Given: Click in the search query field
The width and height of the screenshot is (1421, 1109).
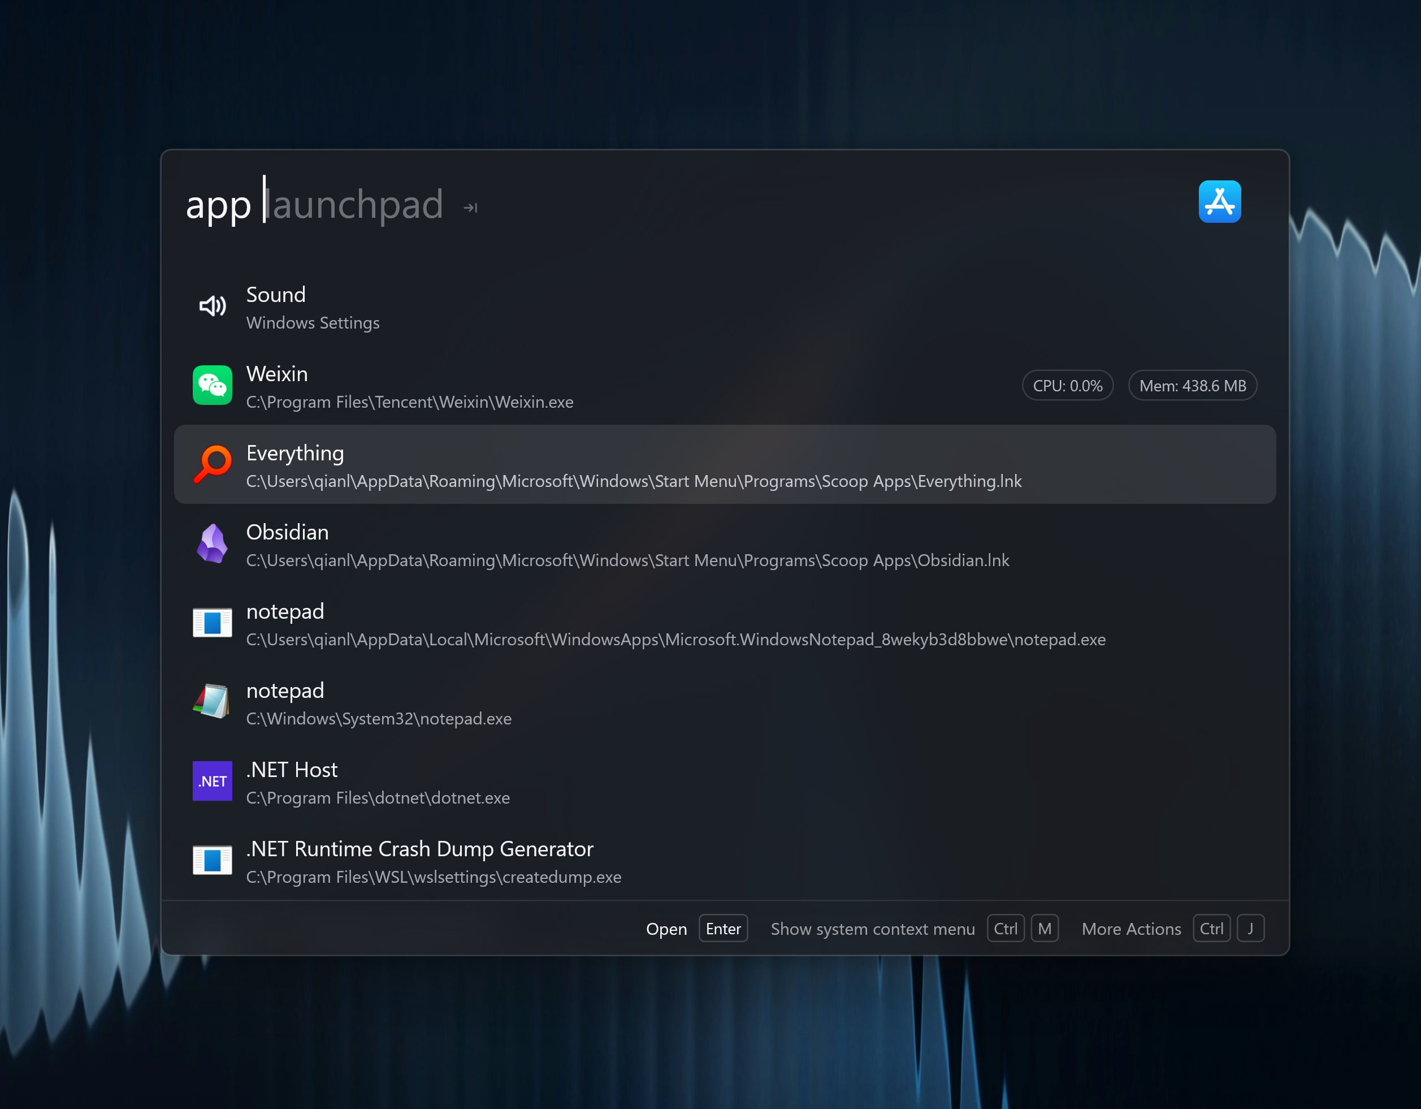Looking at the screenshot, I should [x=677, y=204].
